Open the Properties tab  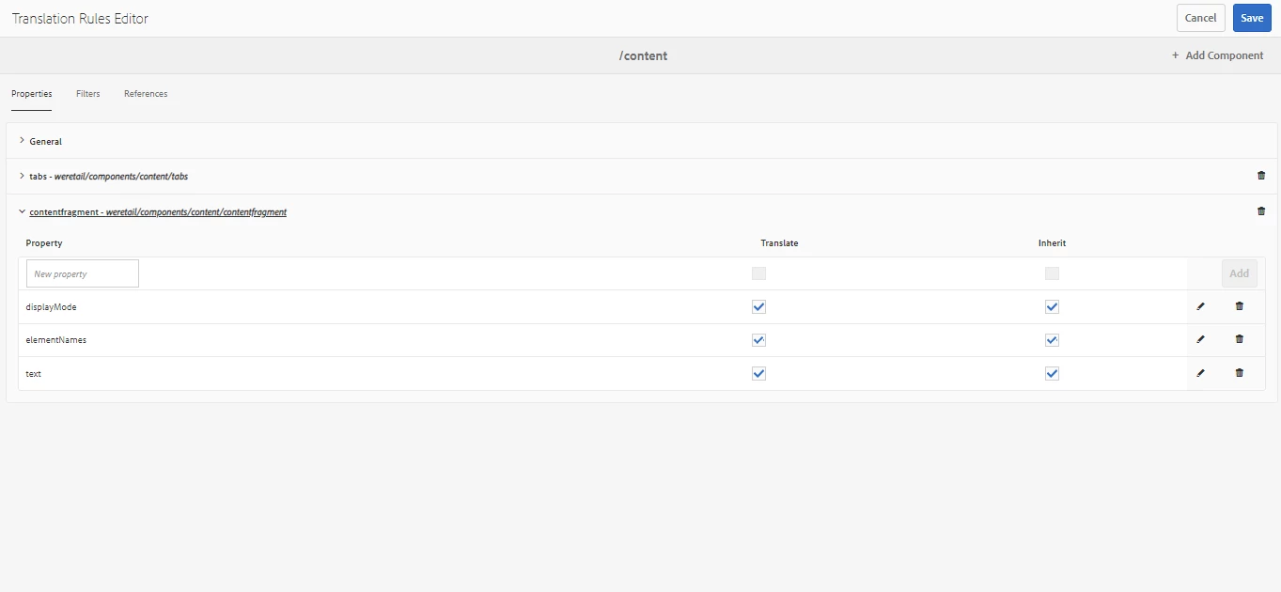click(32, 94)
